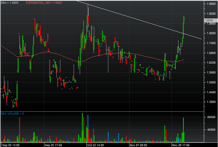
Task: Click the 1.7400 price axis label
Action: pos(211,43)
